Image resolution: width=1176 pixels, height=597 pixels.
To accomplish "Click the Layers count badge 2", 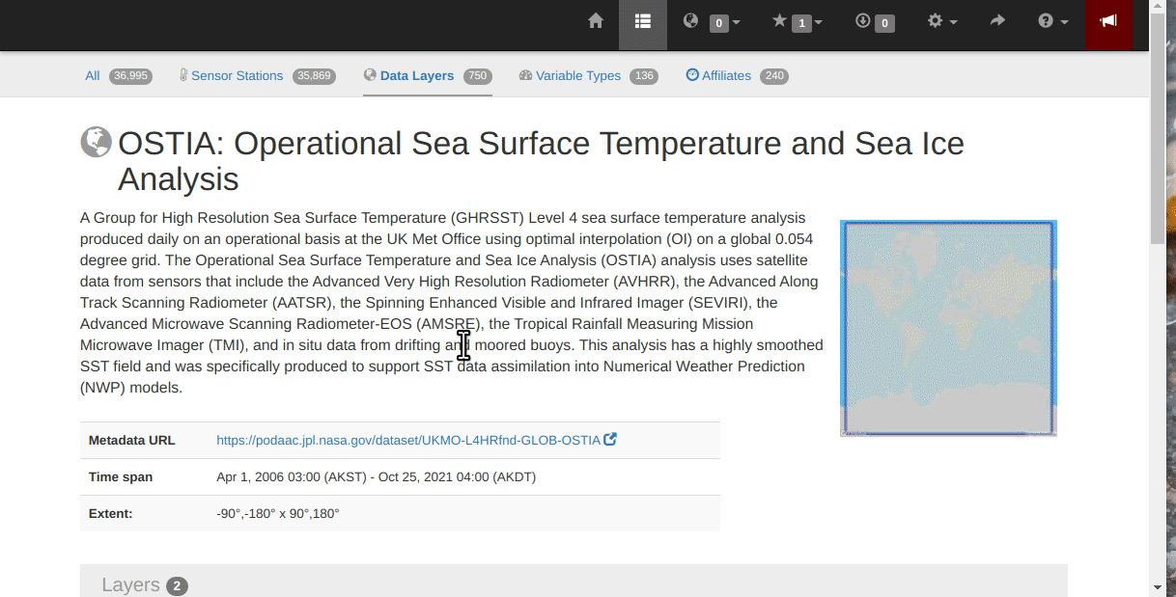I will click(177, 586).
